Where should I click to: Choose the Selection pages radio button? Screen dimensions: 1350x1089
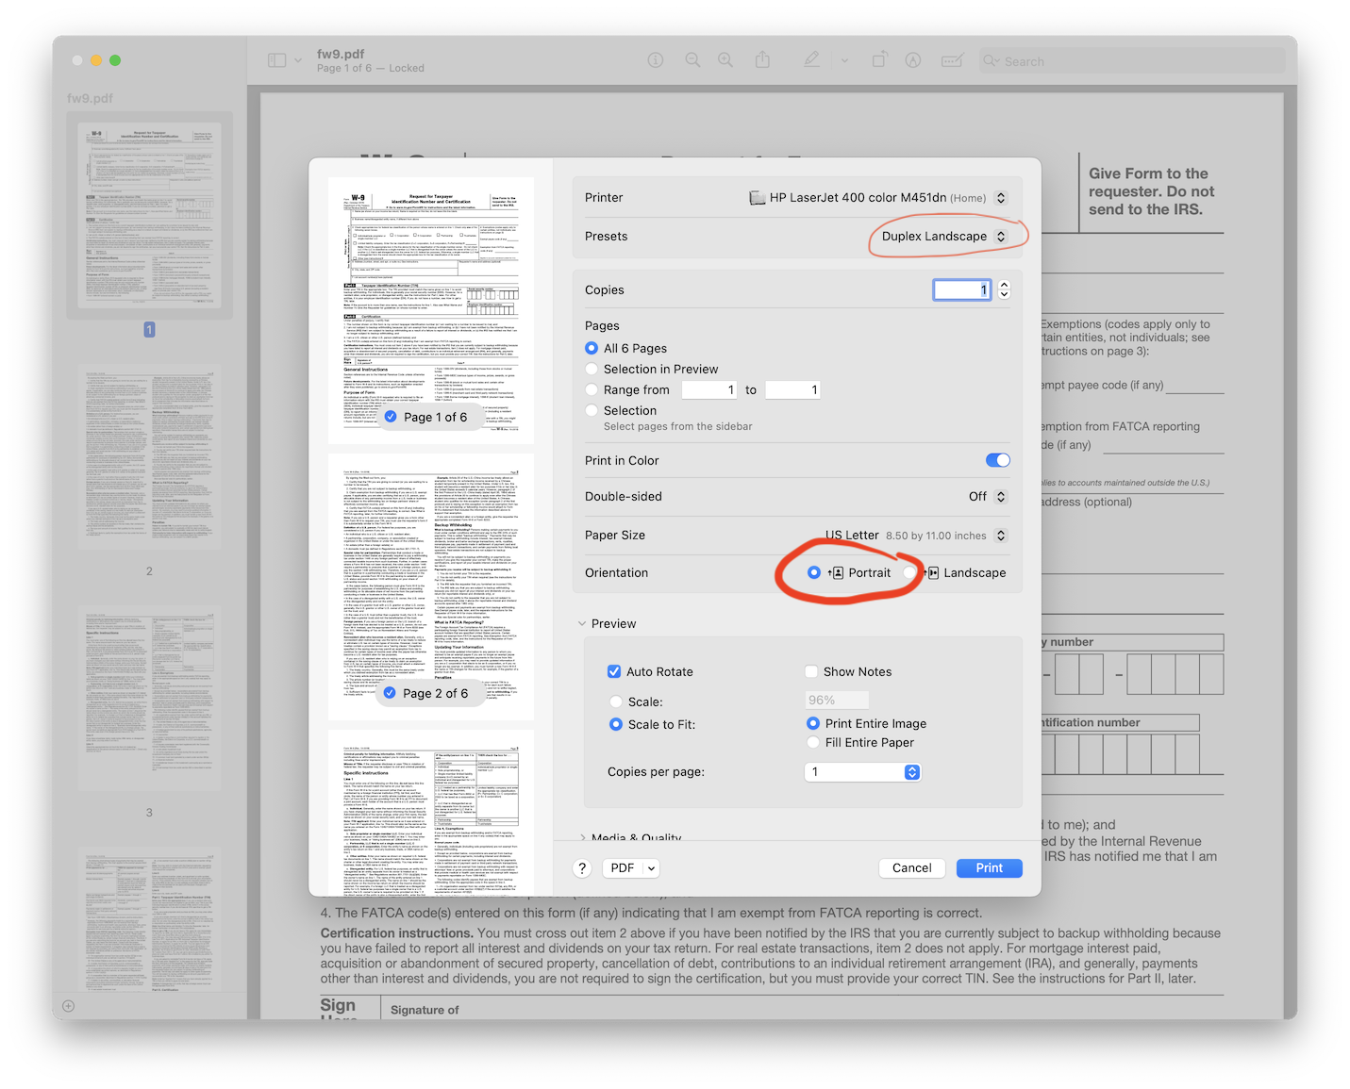[x=592, y=410]
